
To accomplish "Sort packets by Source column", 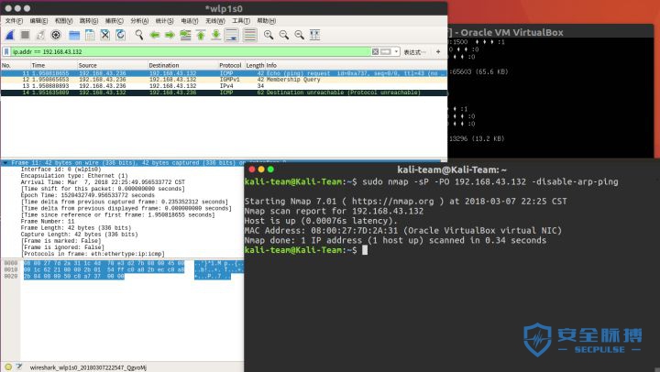I will tap(112, 65).
